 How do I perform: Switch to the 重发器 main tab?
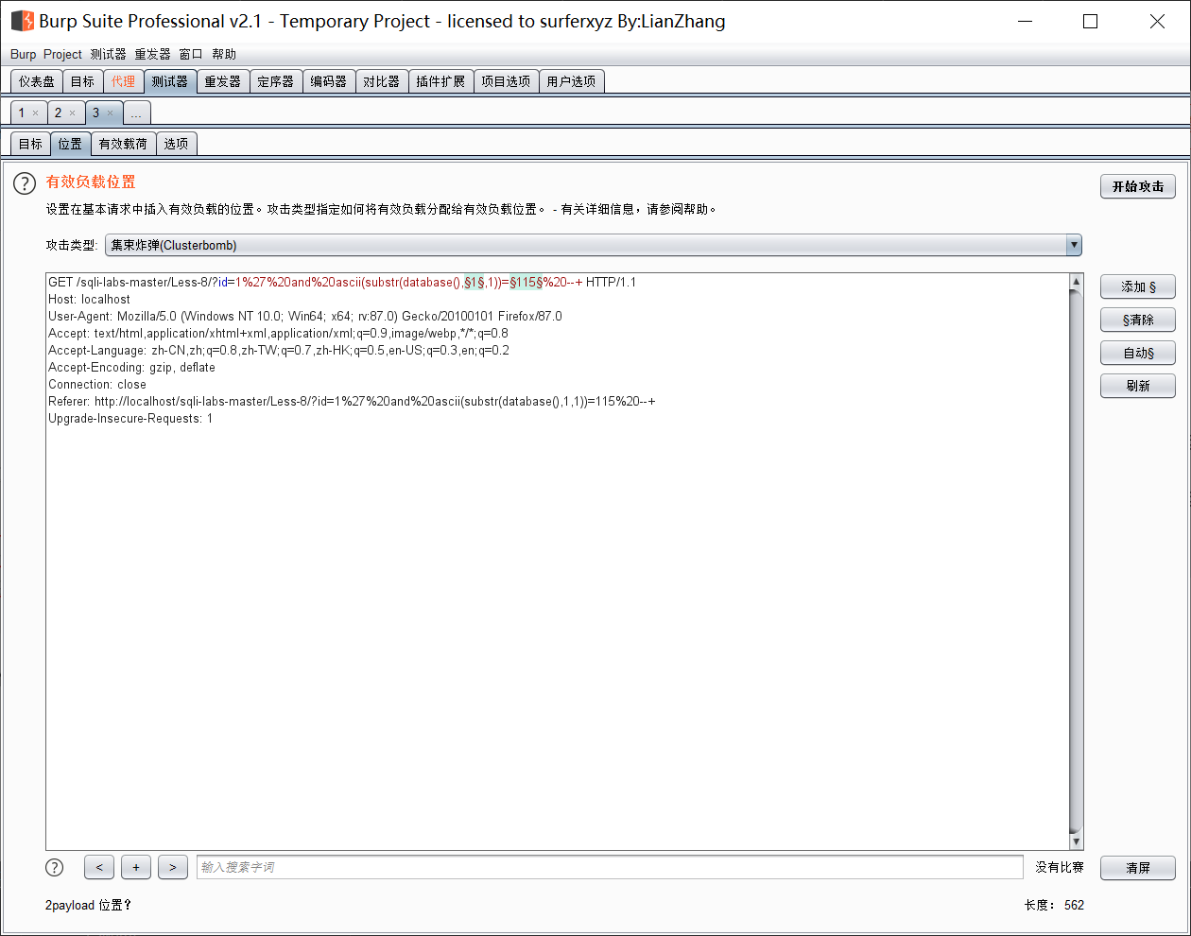[x=223, y=81]
